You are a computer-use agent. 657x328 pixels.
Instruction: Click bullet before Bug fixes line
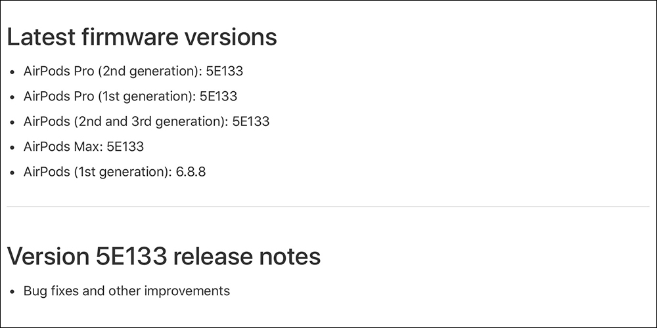(x=12, y=292)
